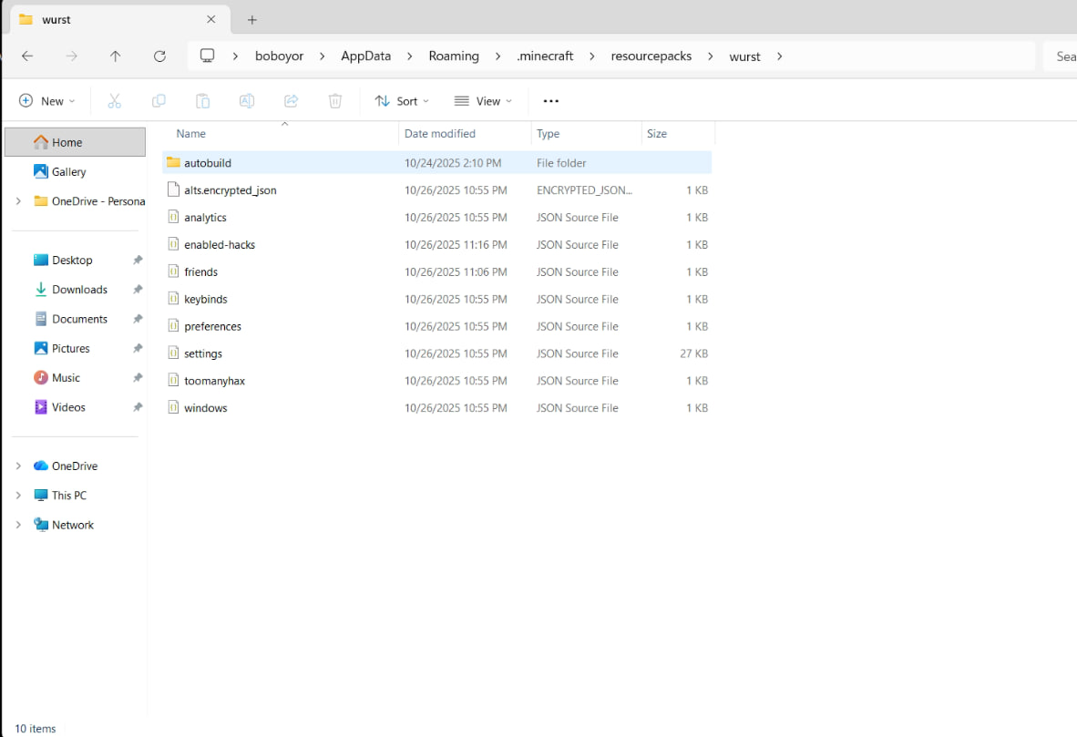Open the Sort options dropdown

(402, 101)
